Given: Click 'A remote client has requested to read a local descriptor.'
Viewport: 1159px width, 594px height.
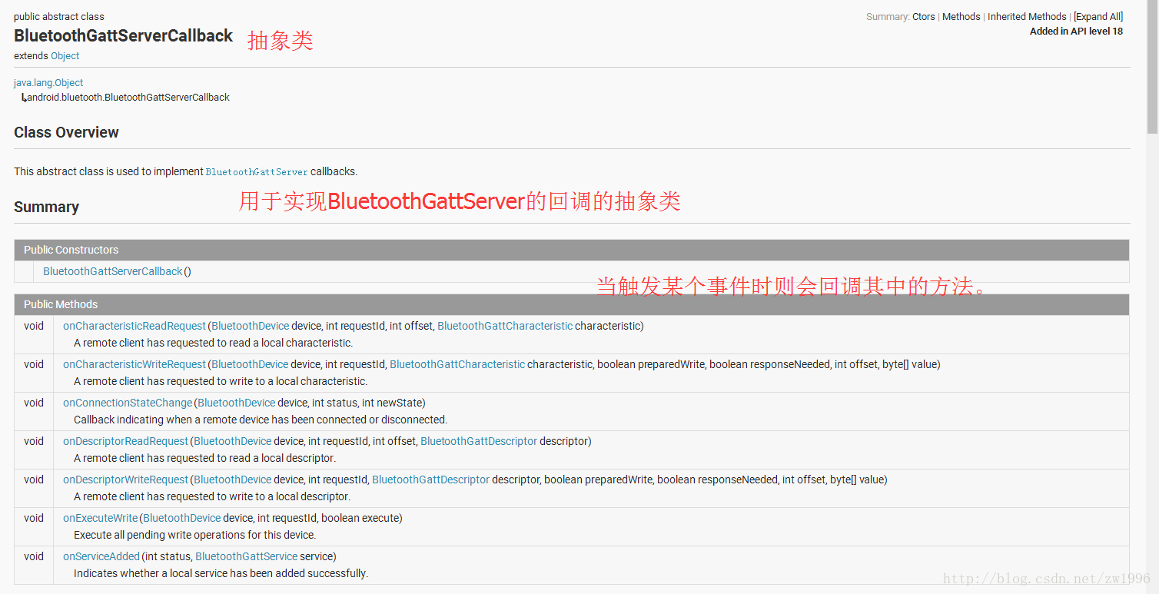Looking at the screenshot, I should click(204, 458).
